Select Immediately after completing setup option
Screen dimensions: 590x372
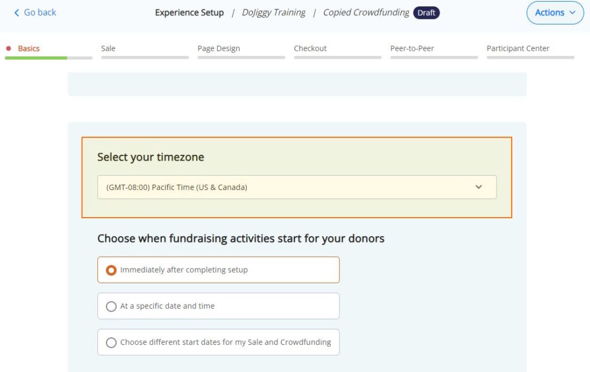[112, 270]
